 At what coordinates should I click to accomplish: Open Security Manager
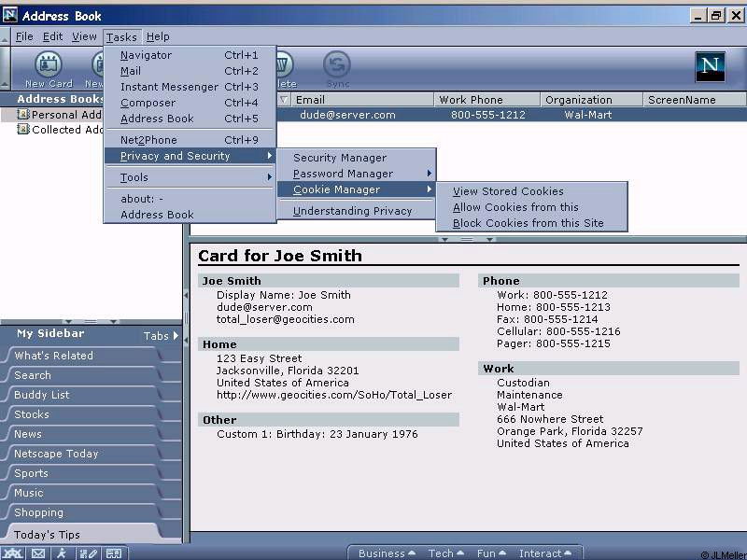[357, 158]
